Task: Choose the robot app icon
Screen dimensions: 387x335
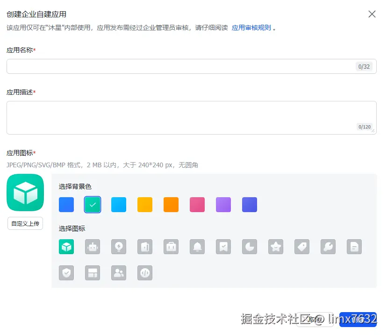Action: coord(93,246)
